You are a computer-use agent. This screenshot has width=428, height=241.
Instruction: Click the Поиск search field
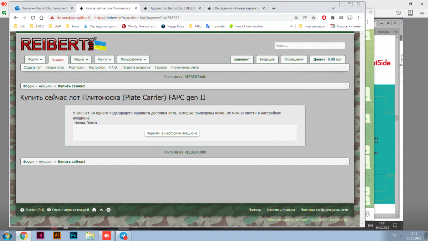pos(310,46)
